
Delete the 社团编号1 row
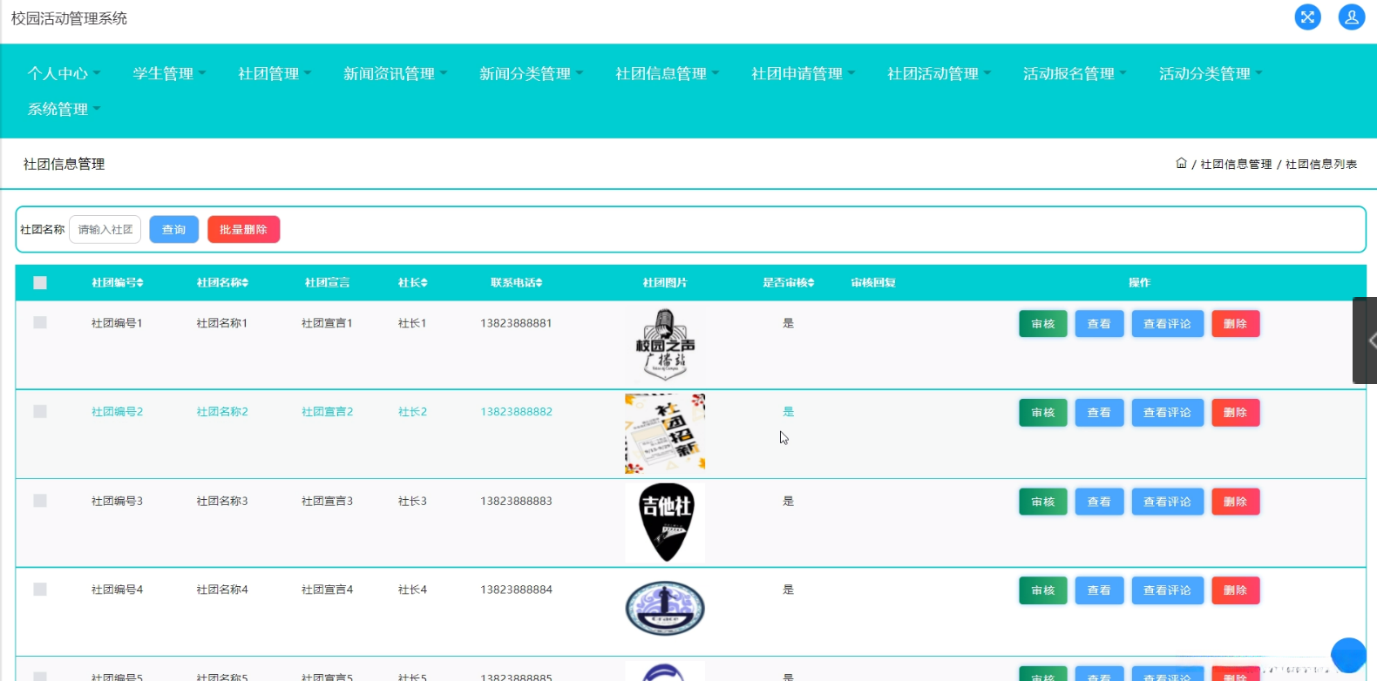coord(1236,324)
